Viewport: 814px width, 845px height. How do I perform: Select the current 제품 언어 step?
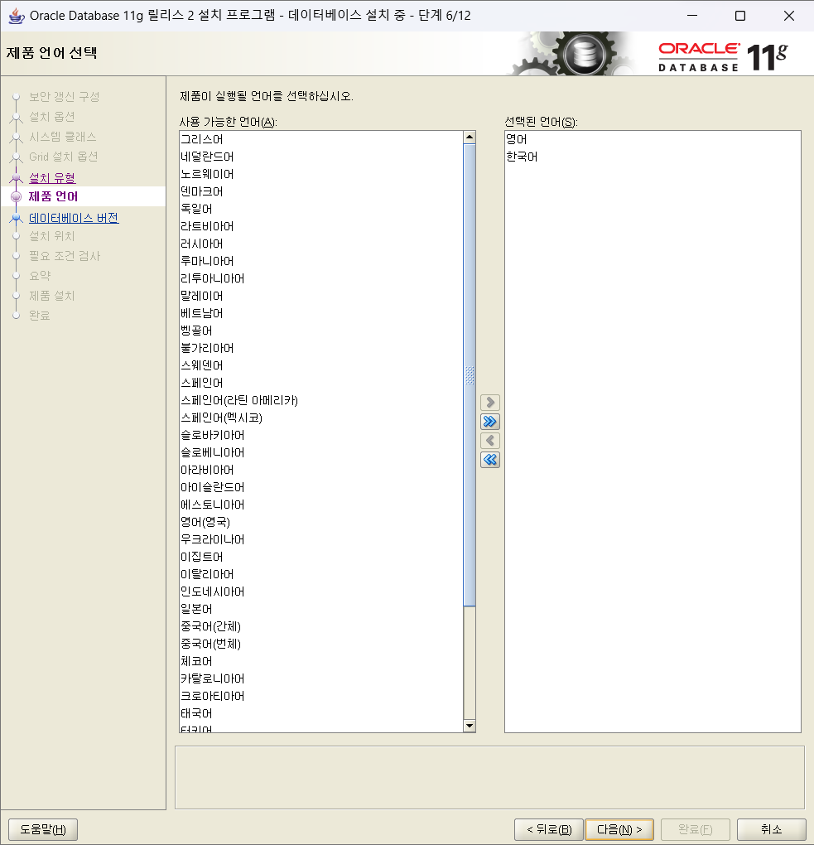(x=53, y=196)
